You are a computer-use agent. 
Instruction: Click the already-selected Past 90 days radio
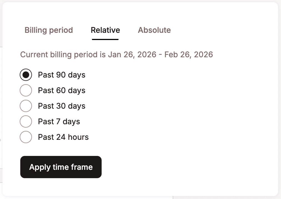pos(26,75)
